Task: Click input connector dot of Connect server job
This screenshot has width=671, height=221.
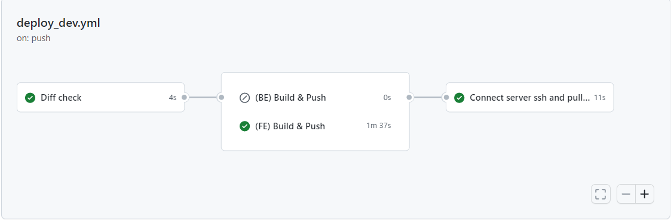Action: click(446, 97)
